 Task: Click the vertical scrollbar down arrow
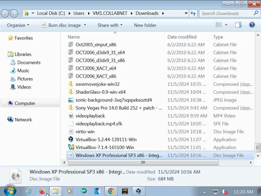258,156
